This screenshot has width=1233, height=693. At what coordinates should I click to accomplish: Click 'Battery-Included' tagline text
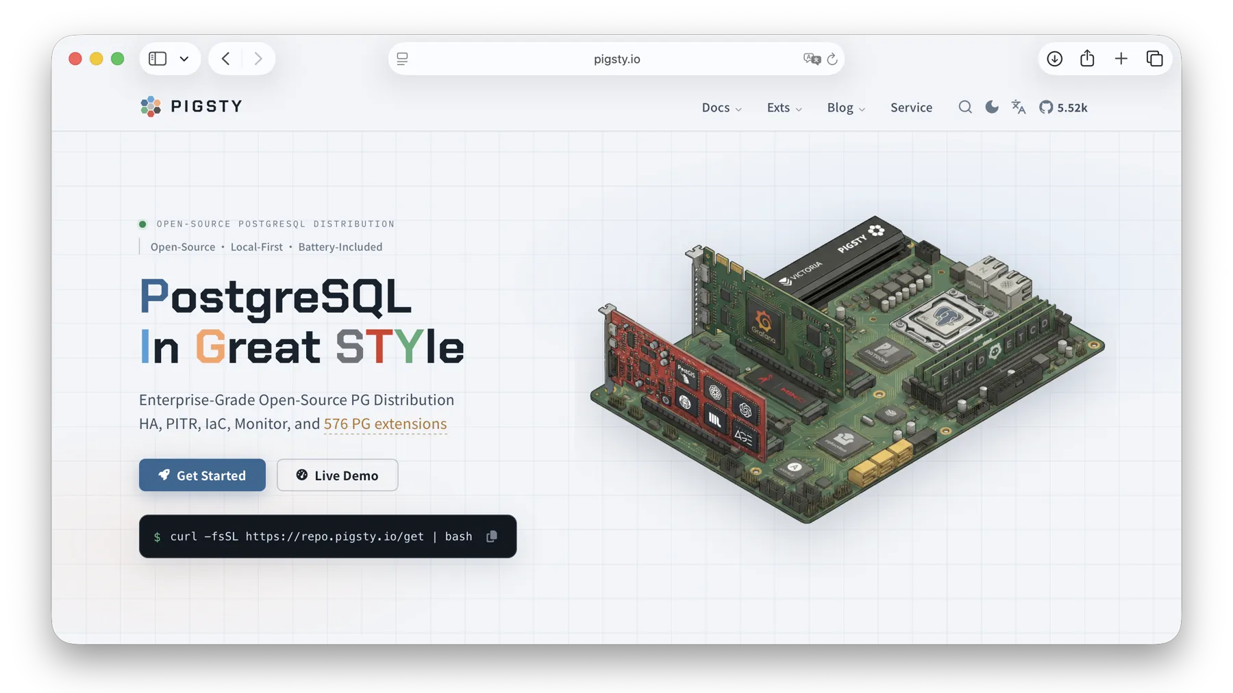coord(340,247)
